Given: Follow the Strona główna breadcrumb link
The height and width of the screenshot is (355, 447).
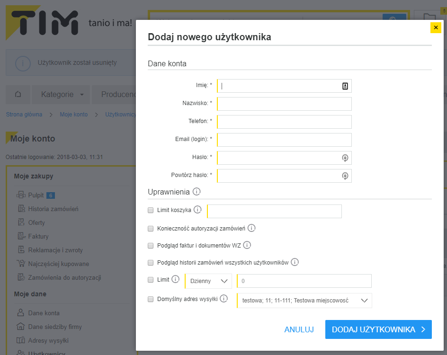Looking at the screenshot, I should coord(24,114).
